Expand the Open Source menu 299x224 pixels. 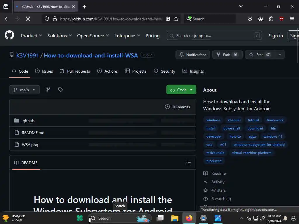coord(93,36)
